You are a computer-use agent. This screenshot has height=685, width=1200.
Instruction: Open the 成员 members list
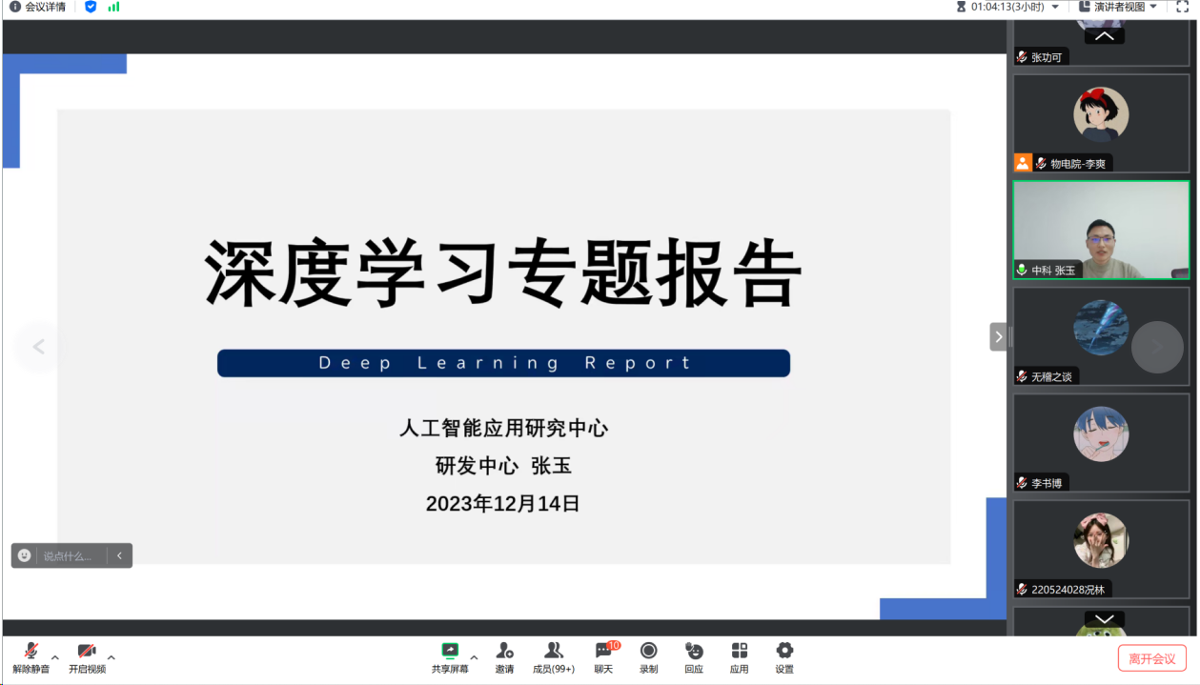pyautogui.click(x=553, y=652)
